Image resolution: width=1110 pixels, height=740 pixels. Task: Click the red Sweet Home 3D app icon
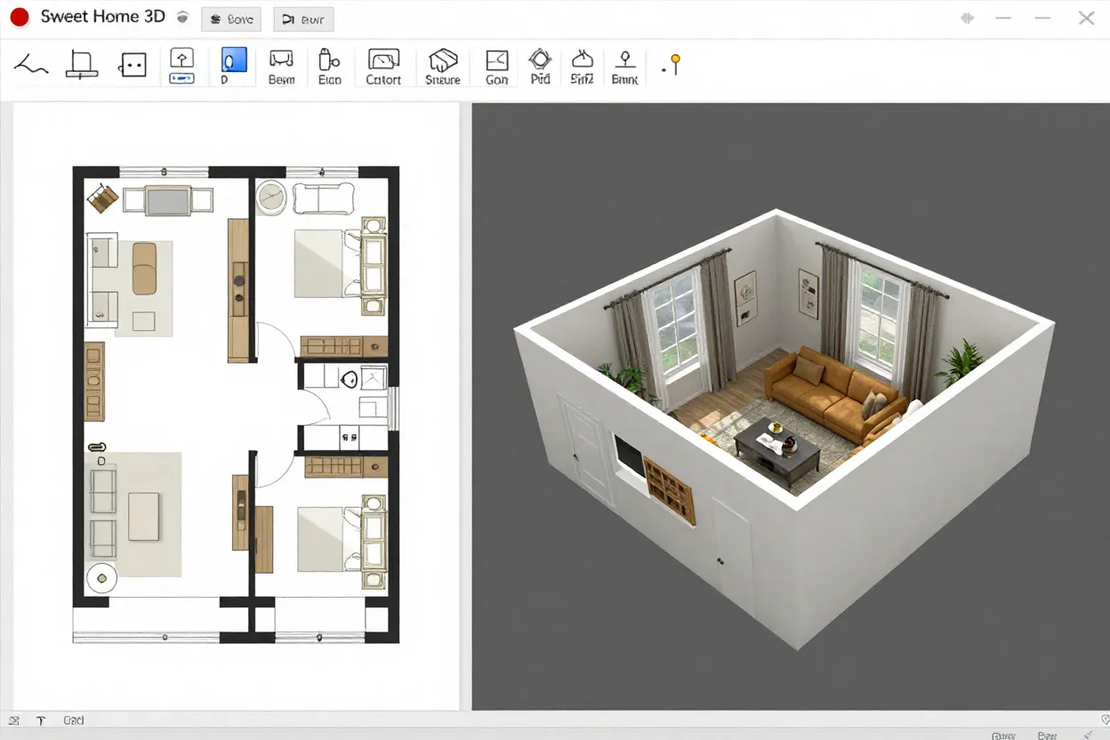tap(19, 16)
